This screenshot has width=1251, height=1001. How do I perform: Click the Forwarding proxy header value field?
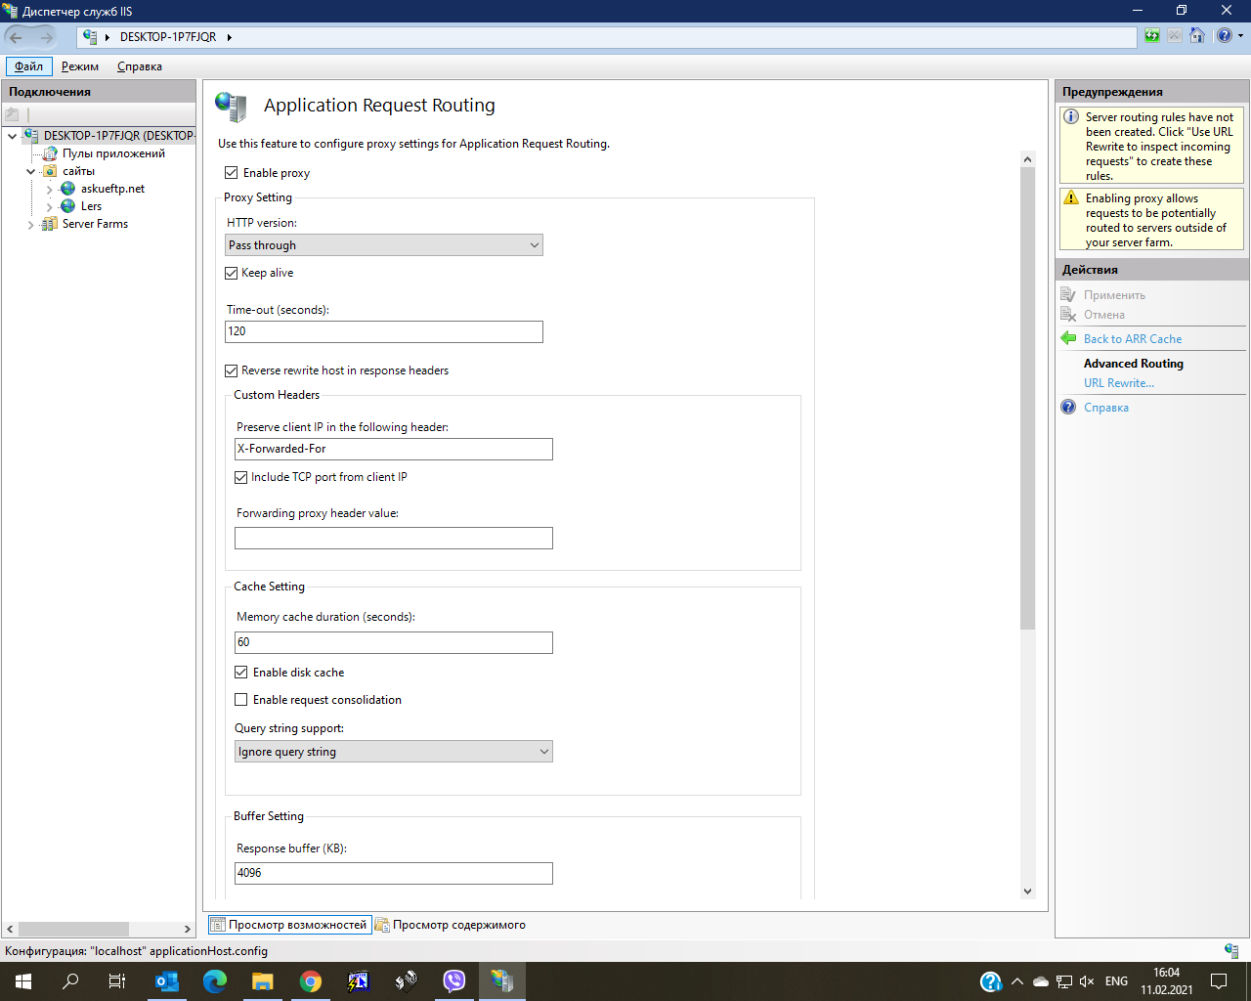(394, 539)
